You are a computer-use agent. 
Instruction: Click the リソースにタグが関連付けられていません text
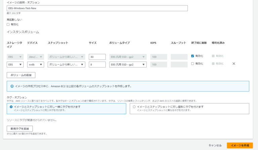pyautogui.click(x=32, y=120)
